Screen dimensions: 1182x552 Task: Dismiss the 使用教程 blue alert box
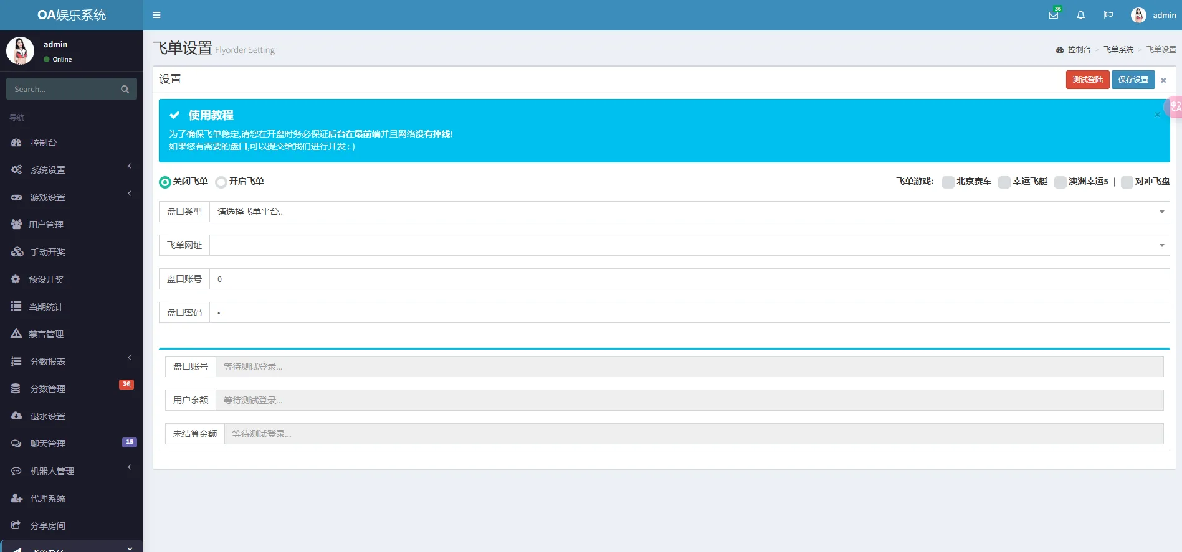click(1157, 115)
